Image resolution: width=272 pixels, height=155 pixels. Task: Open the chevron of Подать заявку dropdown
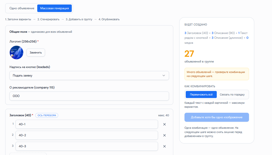click(x=163, y=75)
